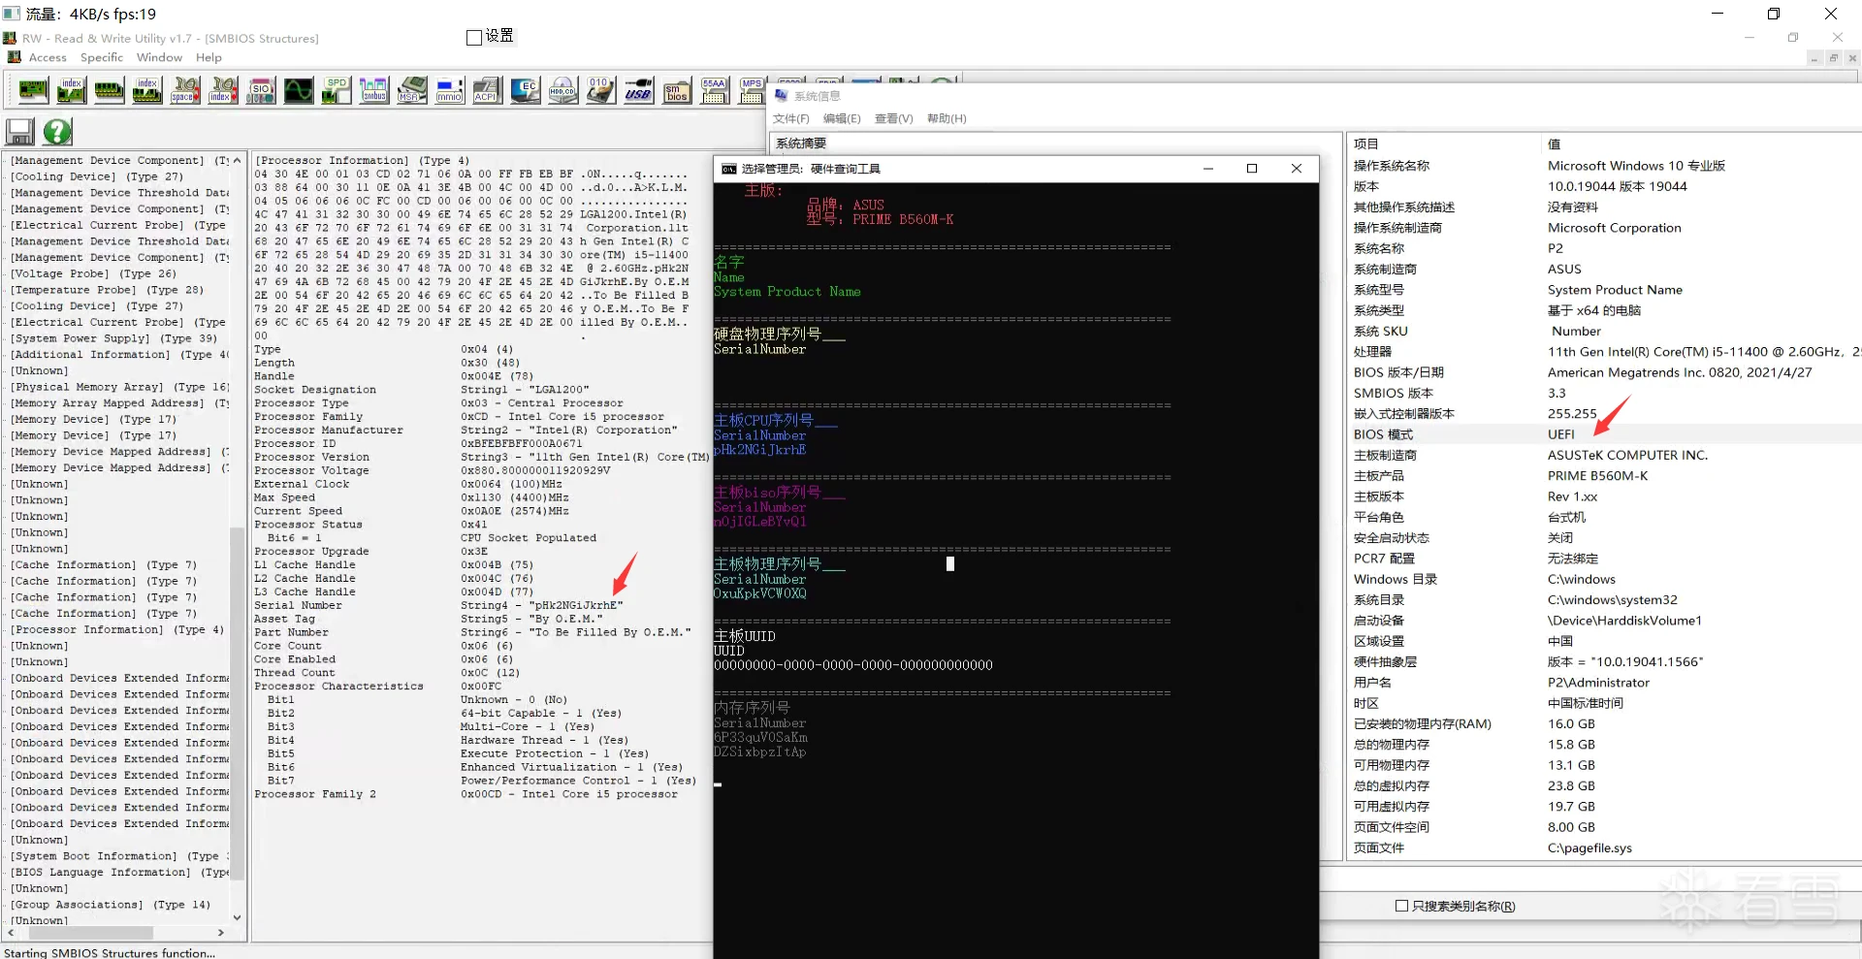
Task: Select [Processor Information] (Type 4) in left list
Action: pos(116,629)
